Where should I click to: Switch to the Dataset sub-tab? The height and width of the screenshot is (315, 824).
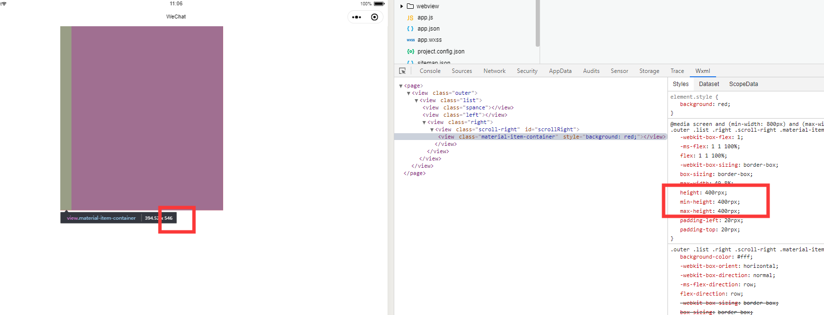tap(709, 84)
